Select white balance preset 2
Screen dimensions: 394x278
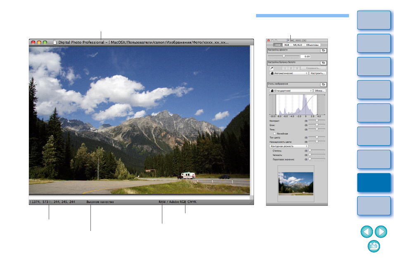[291, 68]
